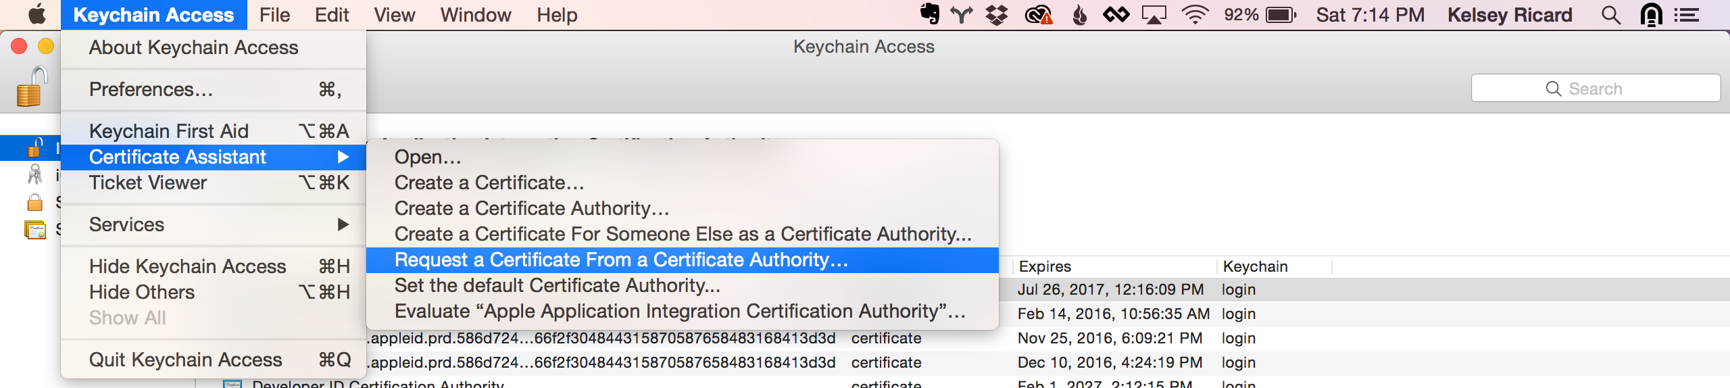The height and width of the screenshot is (388, 1730).
Task: Open the Apple menu
Action: click(37, 14)
